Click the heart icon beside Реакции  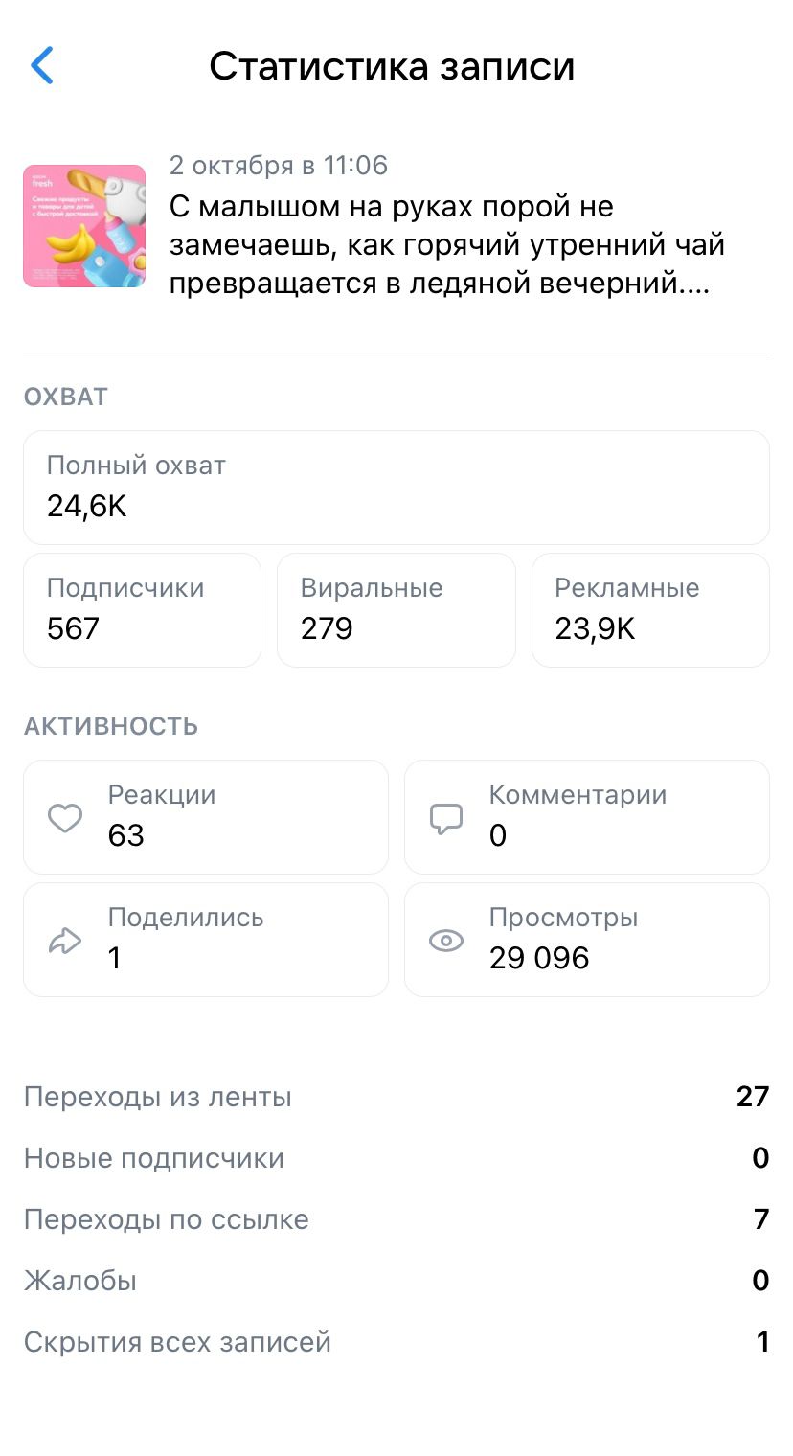pos(65,818)
